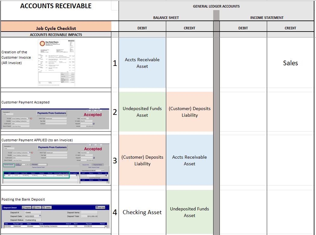Expand Account dropdown in the Customer Payment Accepted screenshot
The width and height of the screenshot is (316, 235).
click(x=29, y=119)
